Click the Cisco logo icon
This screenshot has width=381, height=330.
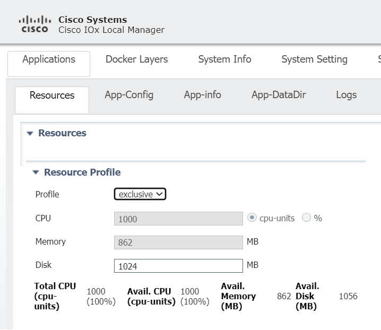(x=34, y=24)
